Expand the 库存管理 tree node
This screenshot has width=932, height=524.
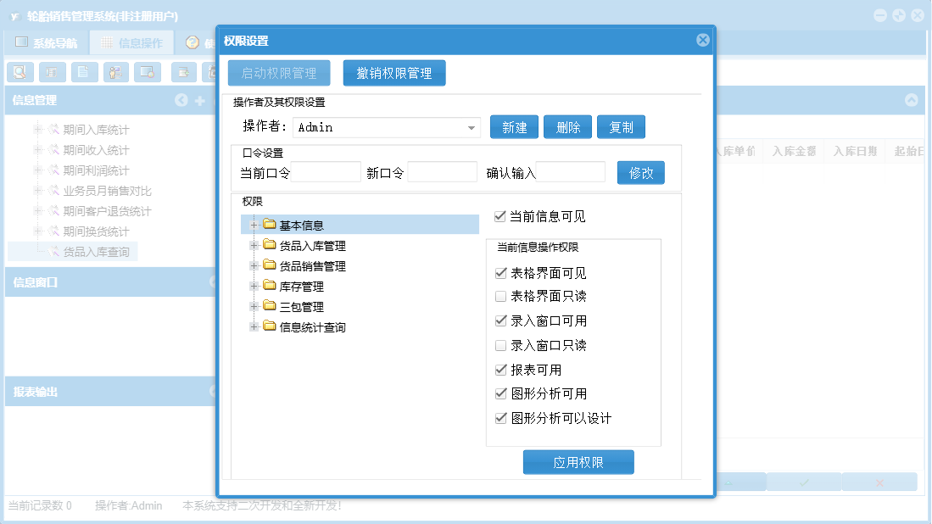tap(254, 287)
